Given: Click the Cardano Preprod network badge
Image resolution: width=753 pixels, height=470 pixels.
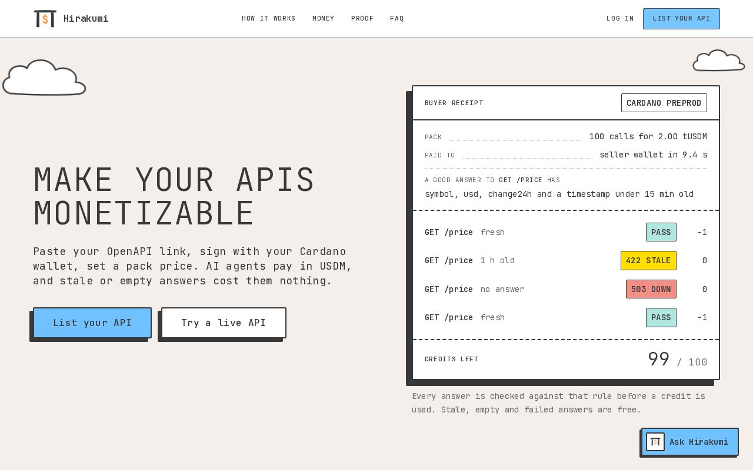Looking at the screenshot, I should [664, 103].
